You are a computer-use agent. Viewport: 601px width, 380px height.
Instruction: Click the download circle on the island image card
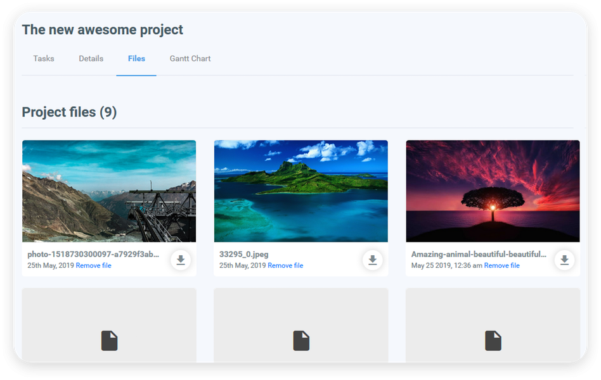point(373,260)
